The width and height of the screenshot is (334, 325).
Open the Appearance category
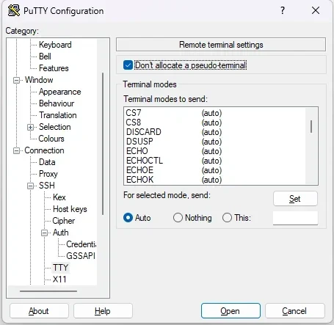point(60,92)
